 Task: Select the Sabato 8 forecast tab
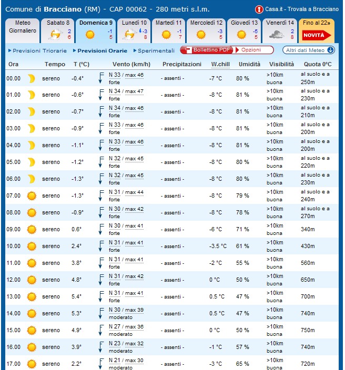(58, 30)
